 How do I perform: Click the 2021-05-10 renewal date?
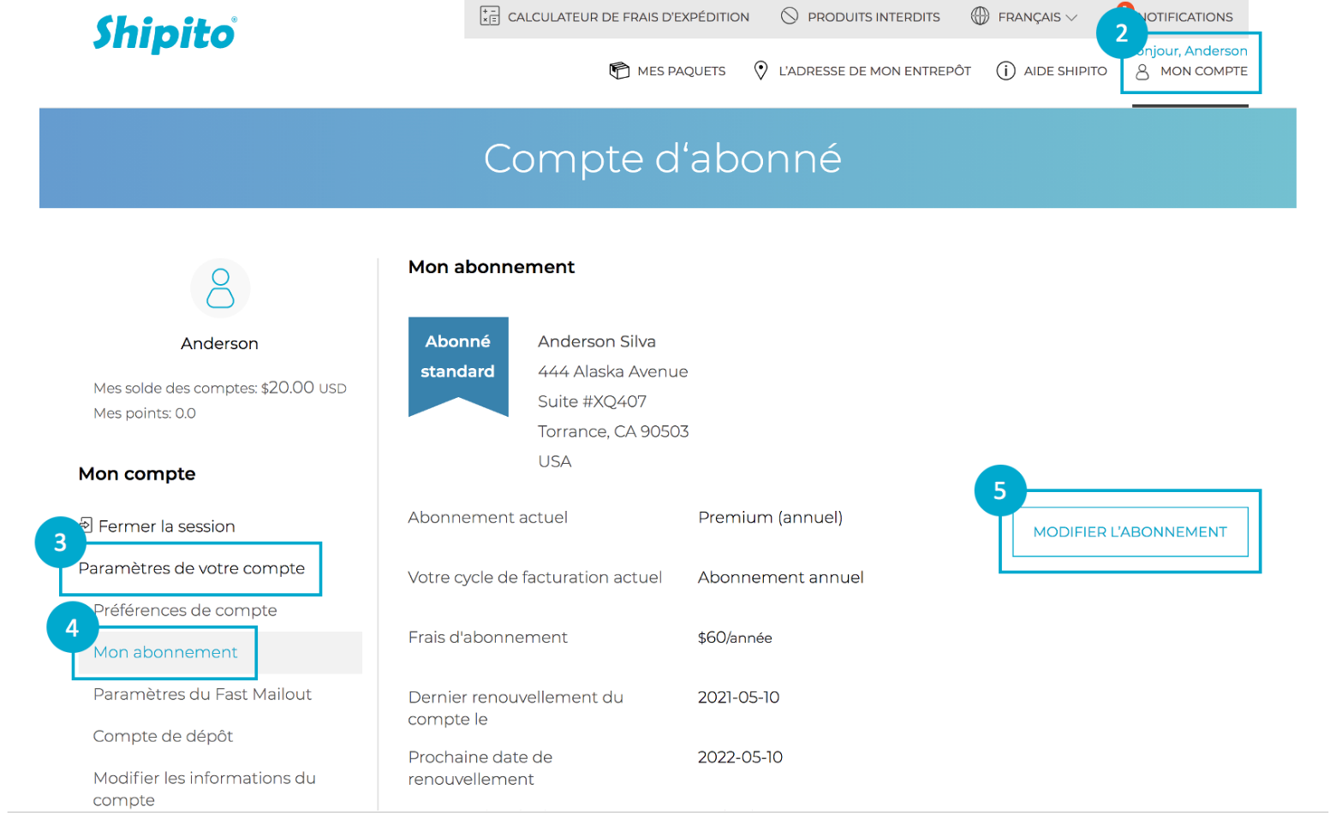(738, 697)
